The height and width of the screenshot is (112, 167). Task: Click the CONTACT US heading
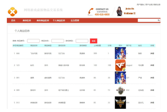click(102, 9)
